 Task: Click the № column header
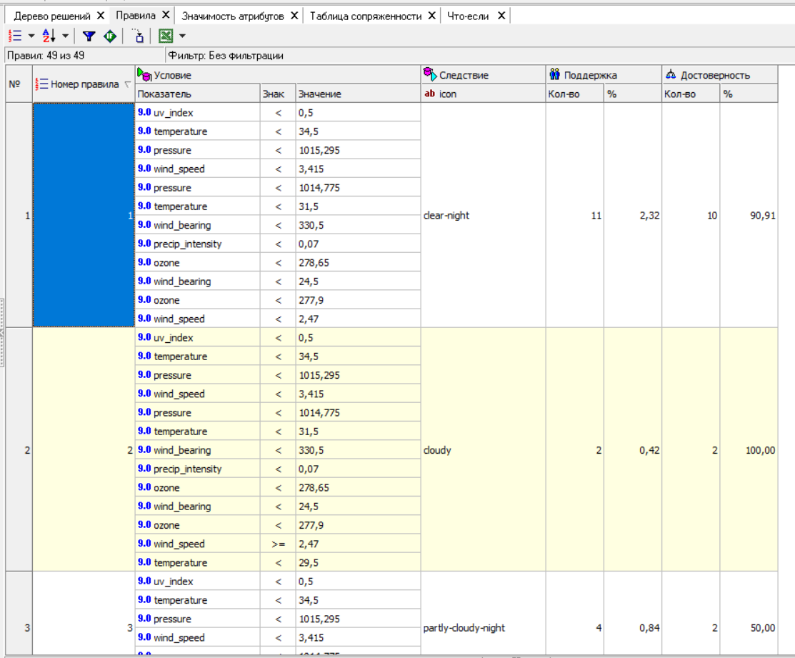point(19,84)
